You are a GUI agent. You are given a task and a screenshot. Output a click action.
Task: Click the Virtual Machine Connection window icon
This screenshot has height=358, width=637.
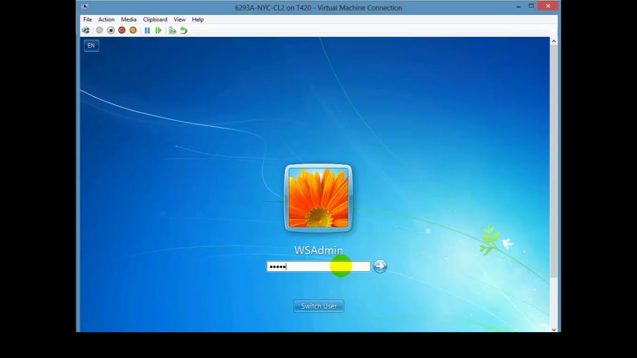[x=85, y=7]
